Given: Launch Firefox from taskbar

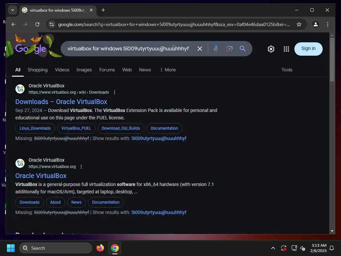Looking at the screenshot, I should [100, 248].
